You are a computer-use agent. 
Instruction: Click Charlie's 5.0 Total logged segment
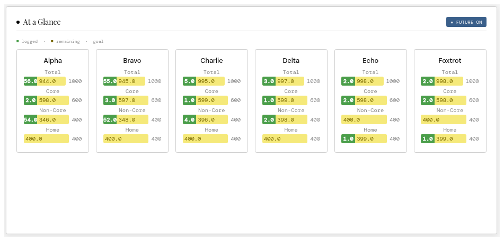[190, 81]
